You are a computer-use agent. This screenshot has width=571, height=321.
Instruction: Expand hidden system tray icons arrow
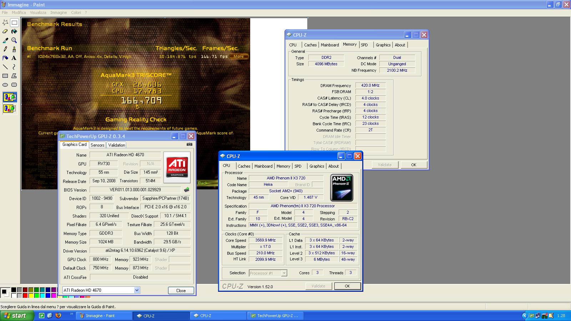[525, 316]
